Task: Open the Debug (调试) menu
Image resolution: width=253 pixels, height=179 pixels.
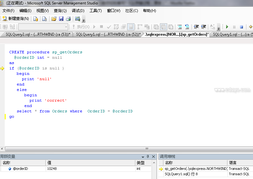Action: pyautogui.click(x=78, y=10)
